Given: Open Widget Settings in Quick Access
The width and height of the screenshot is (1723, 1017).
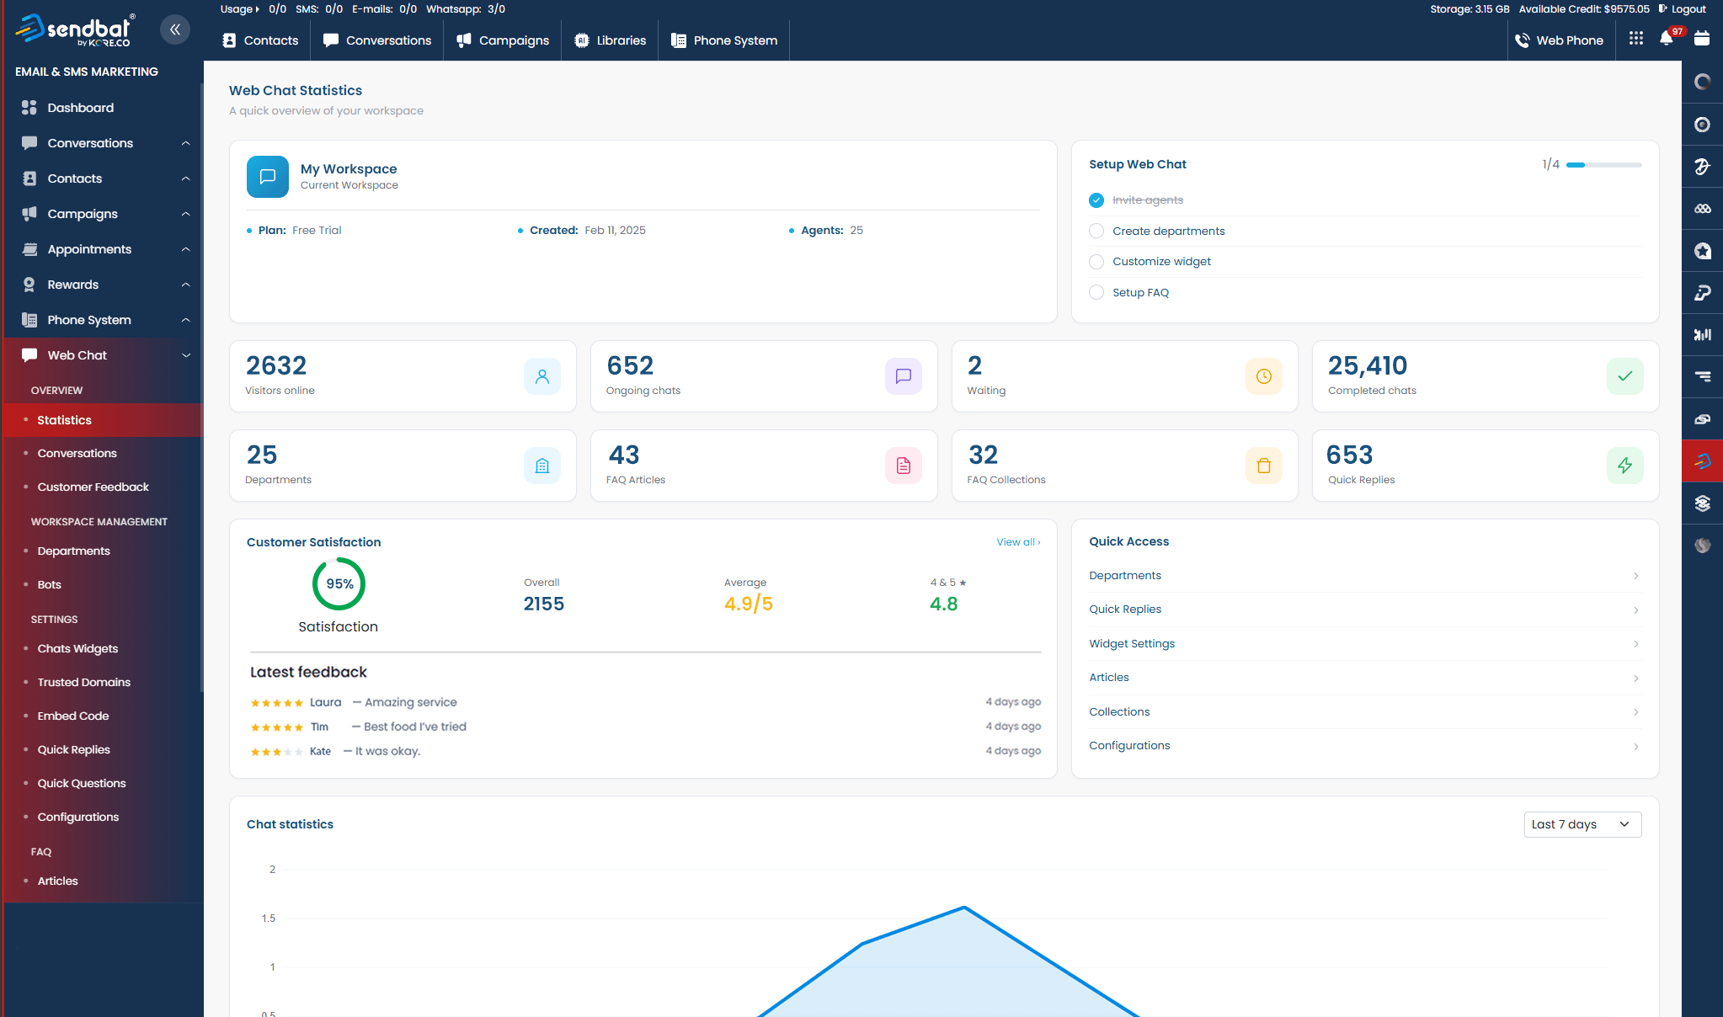Looking at the screenshot, I should (x=1364, y=644).
